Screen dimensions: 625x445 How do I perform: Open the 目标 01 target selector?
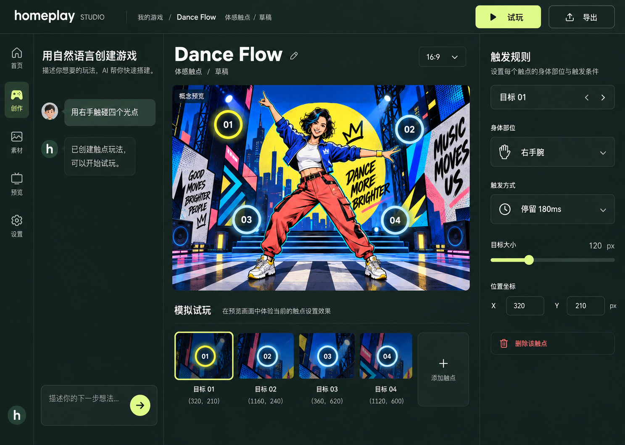click(x=552, y=97)
